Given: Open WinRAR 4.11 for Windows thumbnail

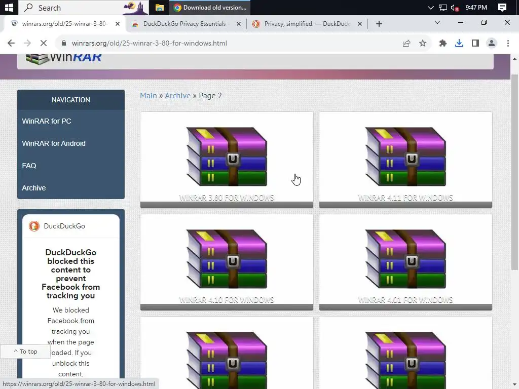Looking at the screenshot, I should pyautogui.click(x=405, y=156).
